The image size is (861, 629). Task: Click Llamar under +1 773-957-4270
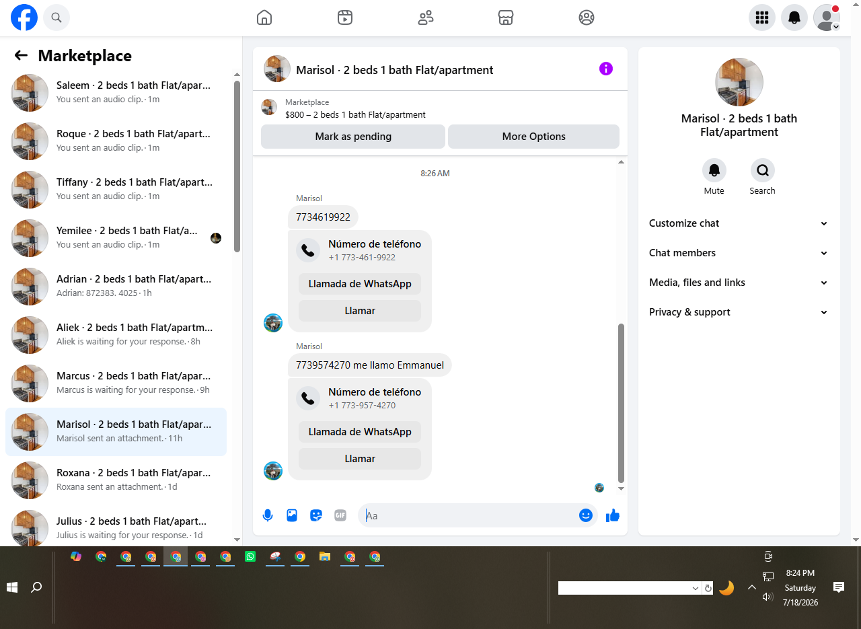(360, 459)
